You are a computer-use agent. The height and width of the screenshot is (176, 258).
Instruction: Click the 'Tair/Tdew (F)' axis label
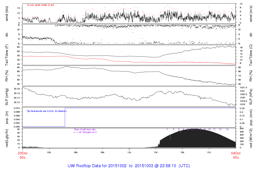point(7,55)
